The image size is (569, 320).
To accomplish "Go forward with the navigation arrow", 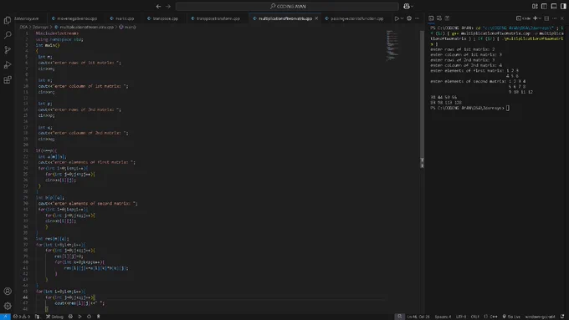I will (168, 6).
